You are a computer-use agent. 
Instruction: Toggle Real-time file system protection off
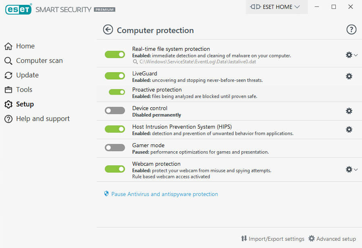click(115, 54)
